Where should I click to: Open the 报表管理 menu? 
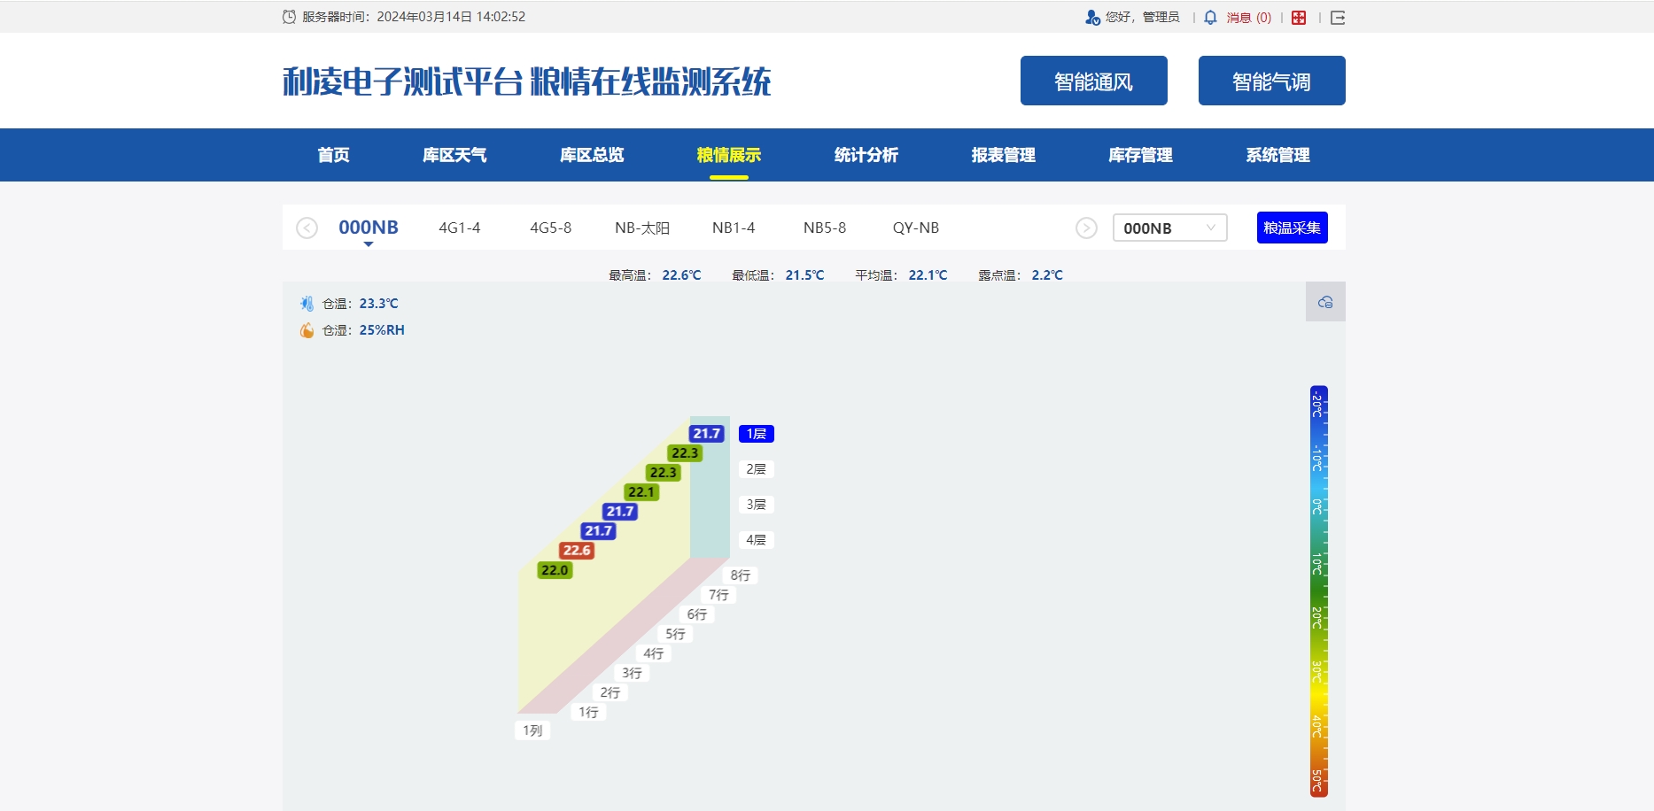[1004, 155]
